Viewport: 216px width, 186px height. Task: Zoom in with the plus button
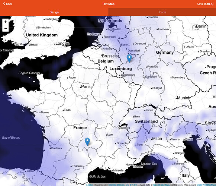pos(6,22)
